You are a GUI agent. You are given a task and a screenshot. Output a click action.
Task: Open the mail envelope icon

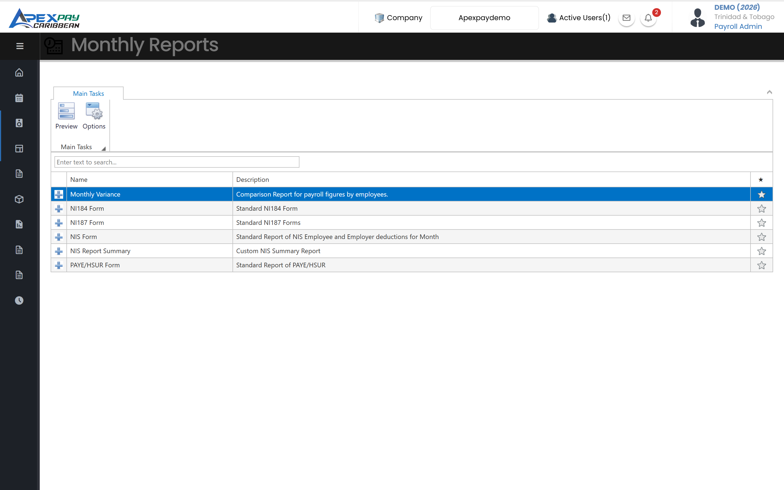tap(627, 18)
